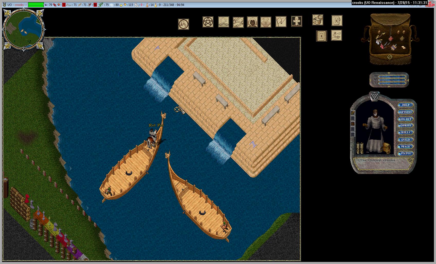Open the HELP menu
Image resolution: width=436 pixels, height=264 pixels.
click(406, 105)
